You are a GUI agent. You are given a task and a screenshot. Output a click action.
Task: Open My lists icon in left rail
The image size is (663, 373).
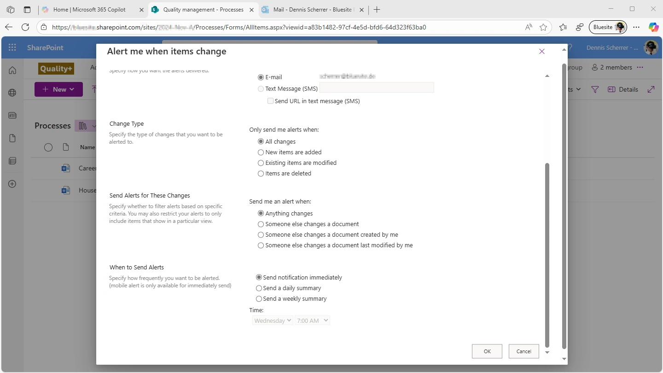coord(12,161)
